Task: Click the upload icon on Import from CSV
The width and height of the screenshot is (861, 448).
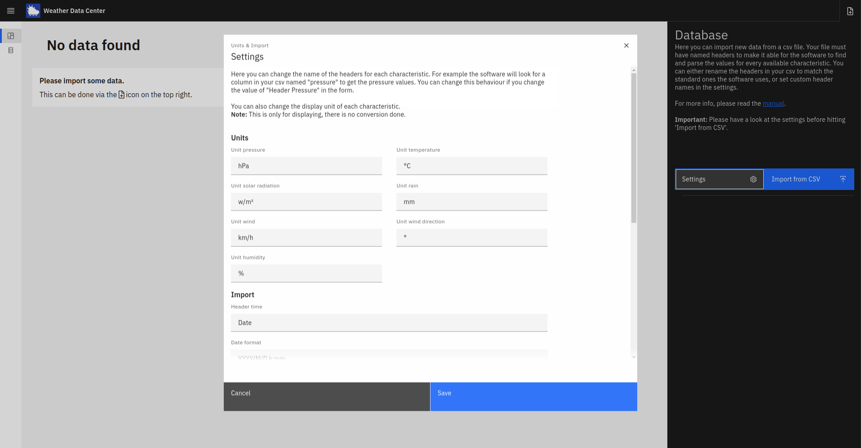Action: (x=843, y=179)
